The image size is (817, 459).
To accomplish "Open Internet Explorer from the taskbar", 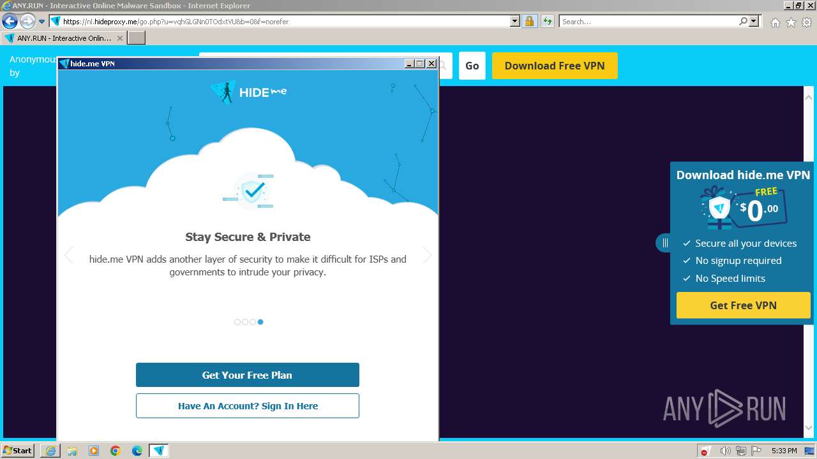I will (50, 451).
